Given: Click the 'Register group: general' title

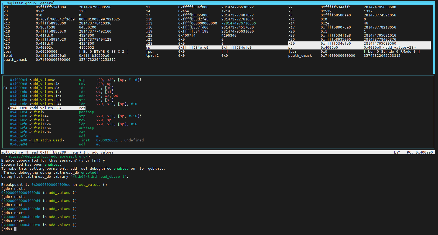Looking at the screenshot, I should pos(30,3).
